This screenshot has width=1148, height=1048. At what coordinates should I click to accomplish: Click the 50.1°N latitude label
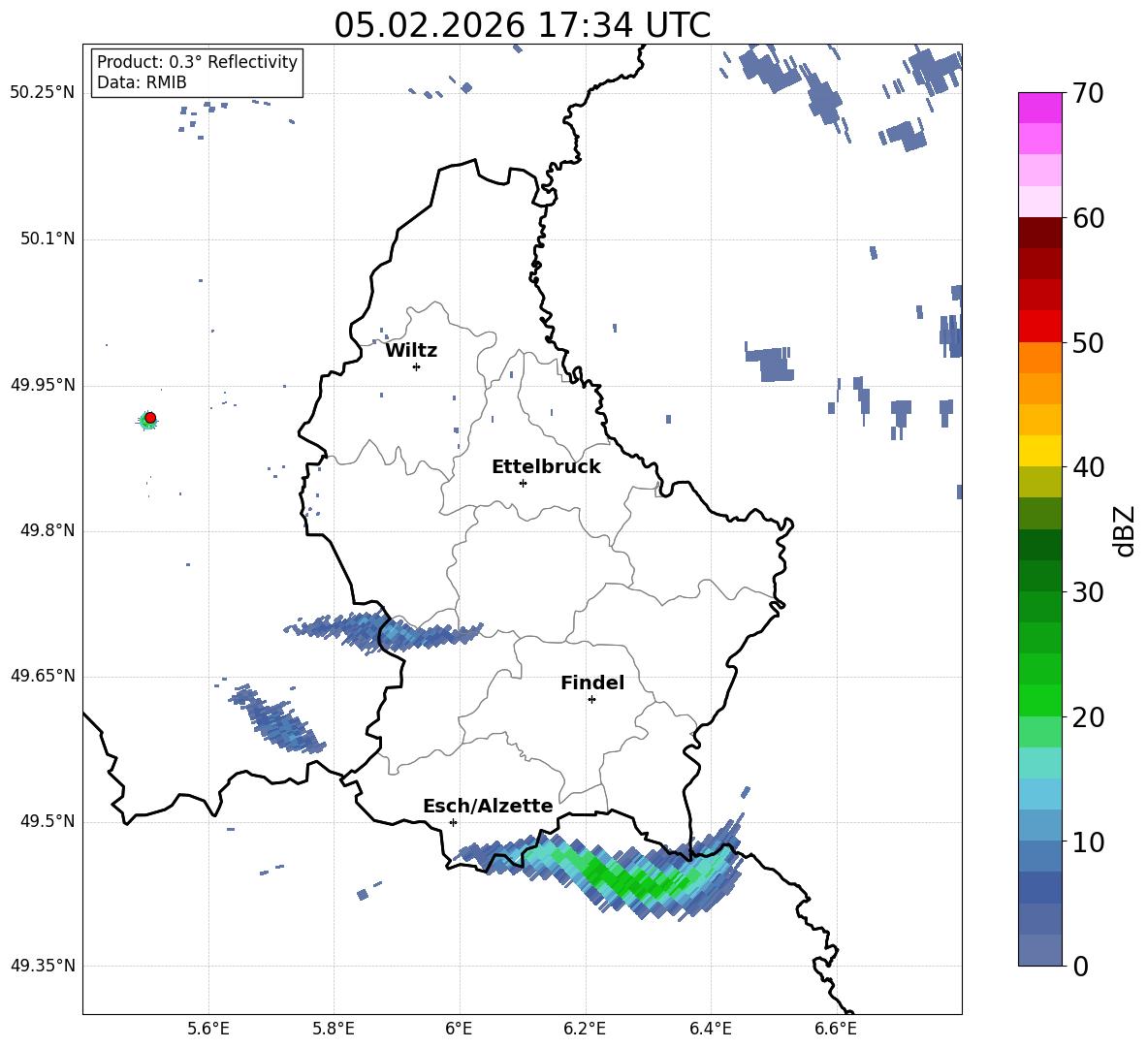tap(47, 239)
